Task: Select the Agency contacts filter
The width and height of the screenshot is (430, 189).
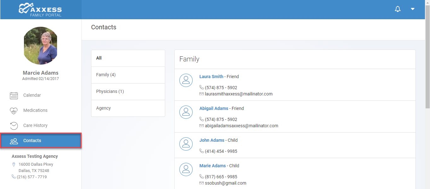Action: click(128, 108)
